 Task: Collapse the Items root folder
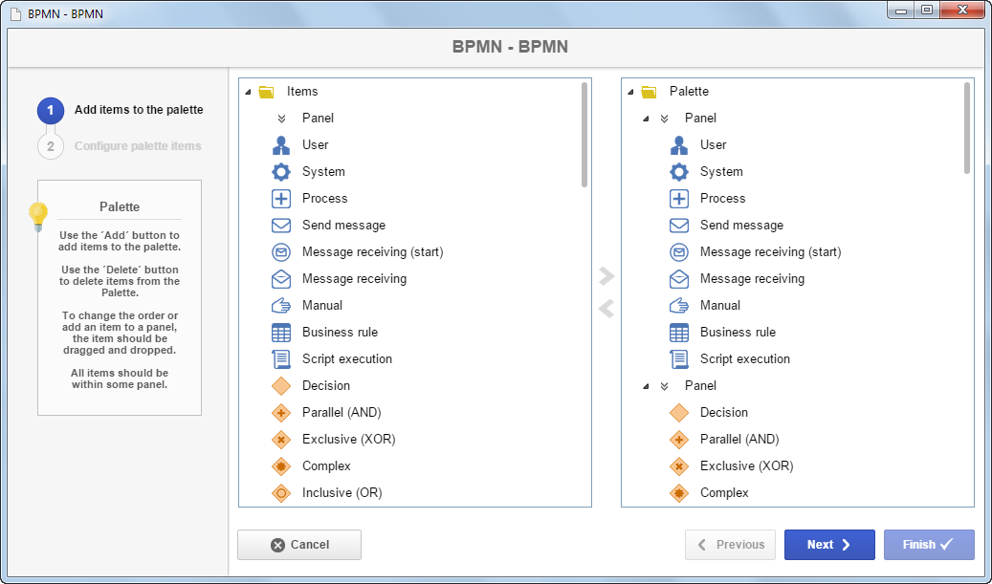(x=248, y=93)
